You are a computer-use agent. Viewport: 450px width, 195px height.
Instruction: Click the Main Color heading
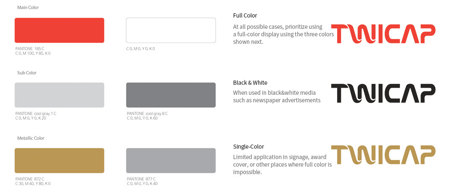pyautogui.click(x=28, y=8)
